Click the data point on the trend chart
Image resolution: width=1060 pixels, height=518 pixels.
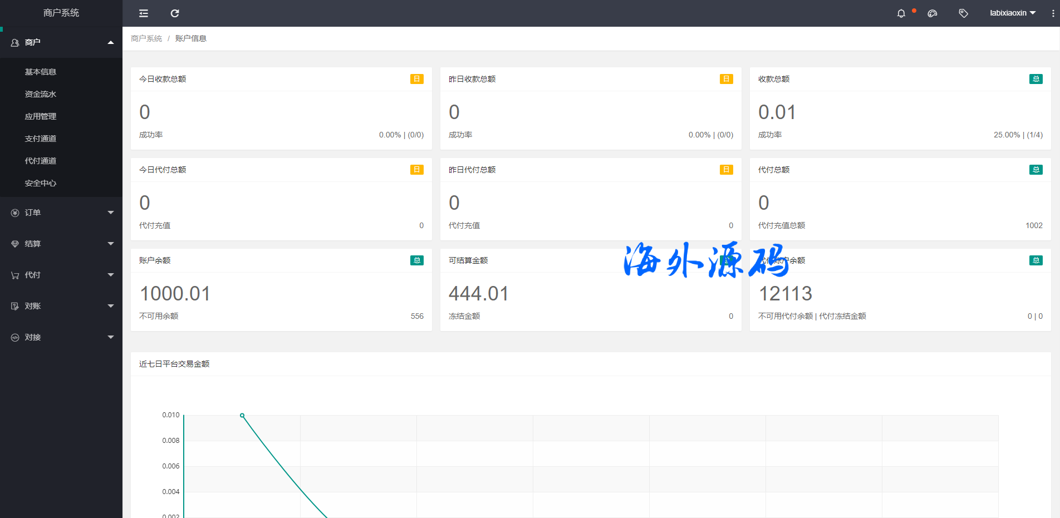point(241,415)
